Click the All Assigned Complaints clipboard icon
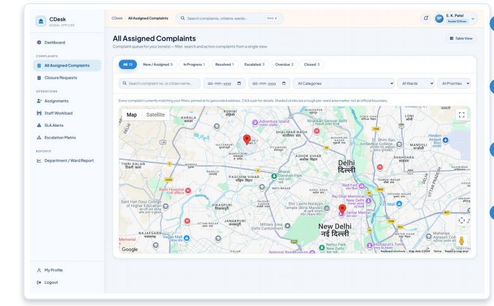Screen dimensions: 494x306 [x=39, y=65]
